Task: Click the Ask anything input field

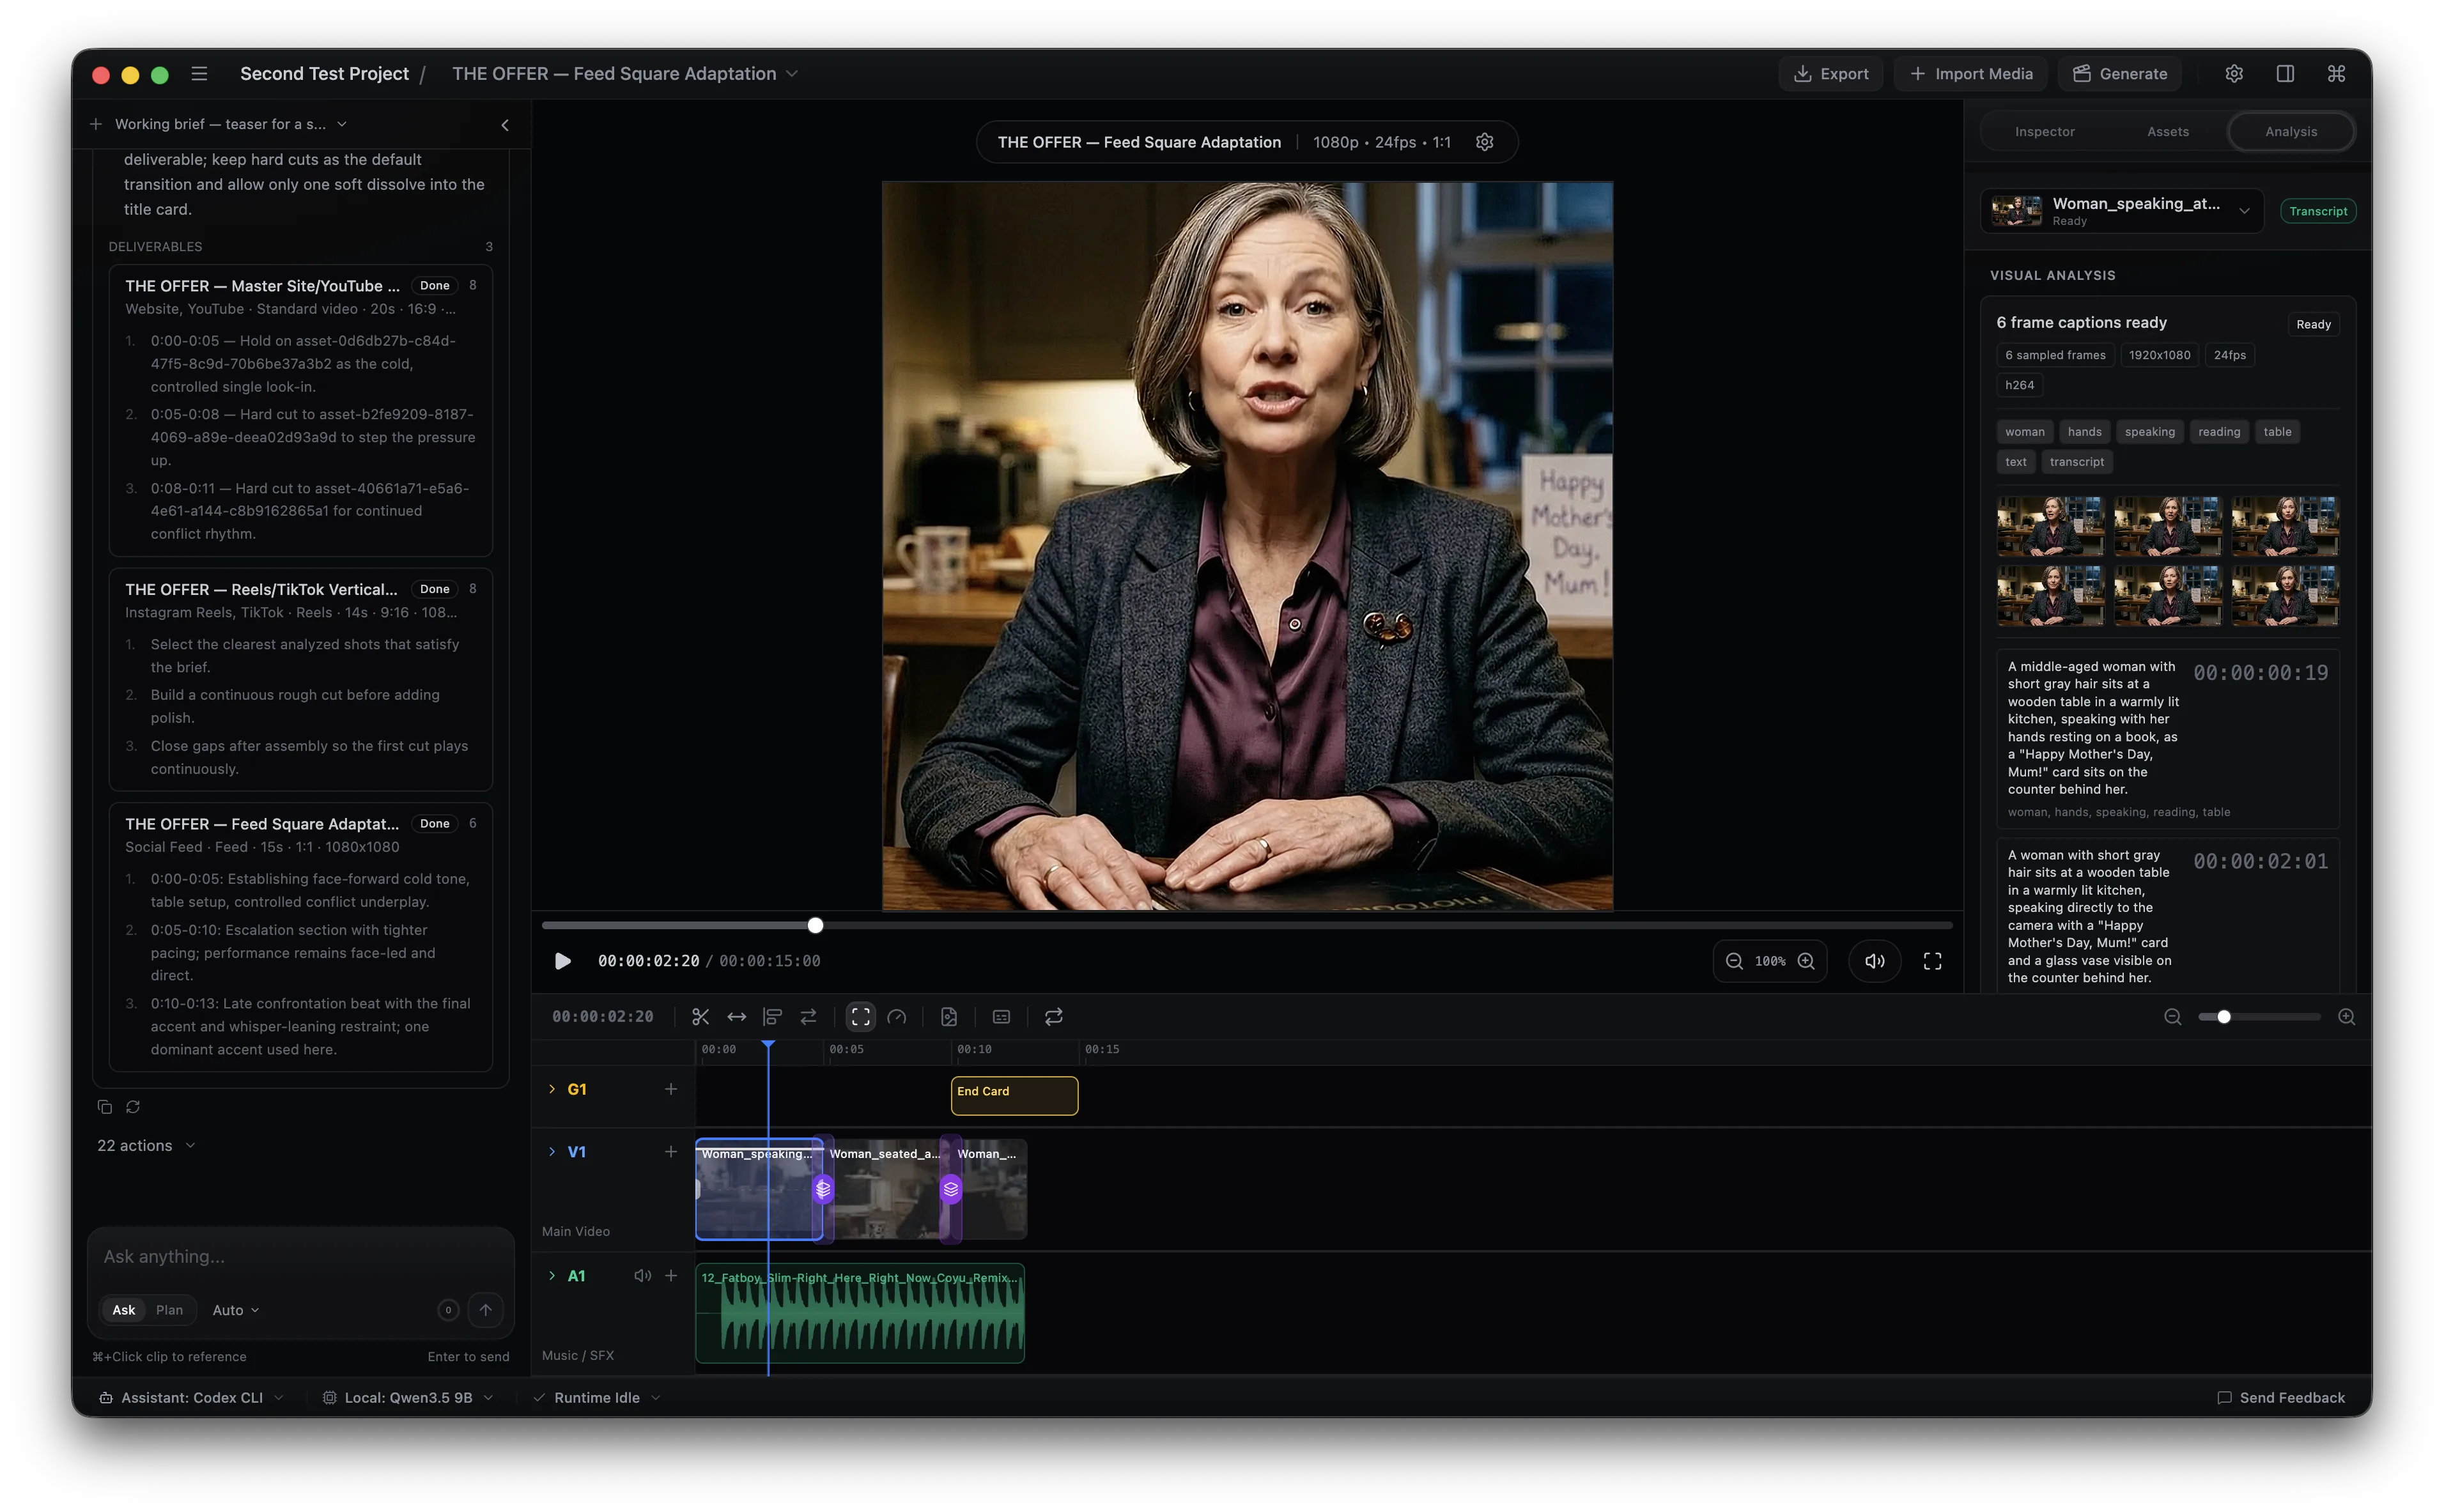Action: pos(300,1257)
